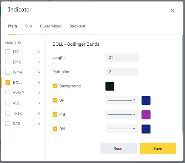
Task: Open the UP blue color swatch
Action: [146, 100]
